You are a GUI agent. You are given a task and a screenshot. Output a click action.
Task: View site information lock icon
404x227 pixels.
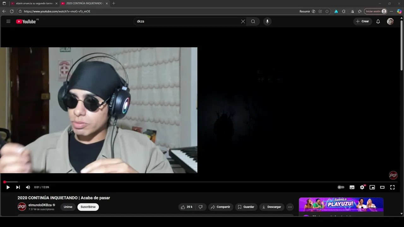point(20,11)
